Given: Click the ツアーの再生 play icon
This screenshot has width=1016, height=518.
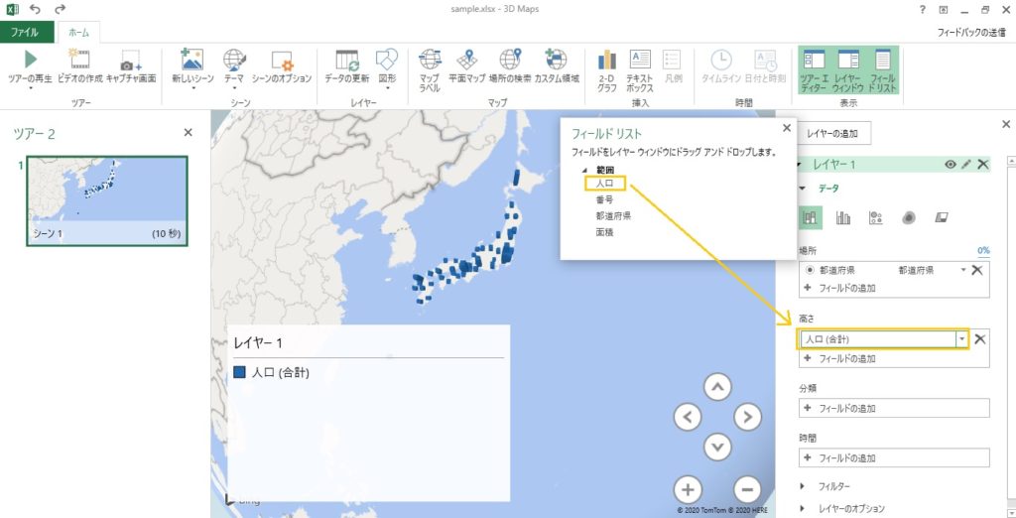Looking at the screenshot, I should pos(30,62).
